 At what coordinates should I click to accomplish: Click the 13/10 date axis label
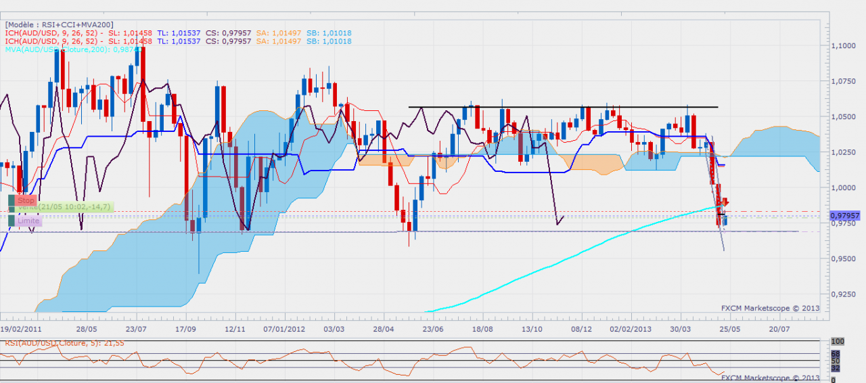point(531,328)
